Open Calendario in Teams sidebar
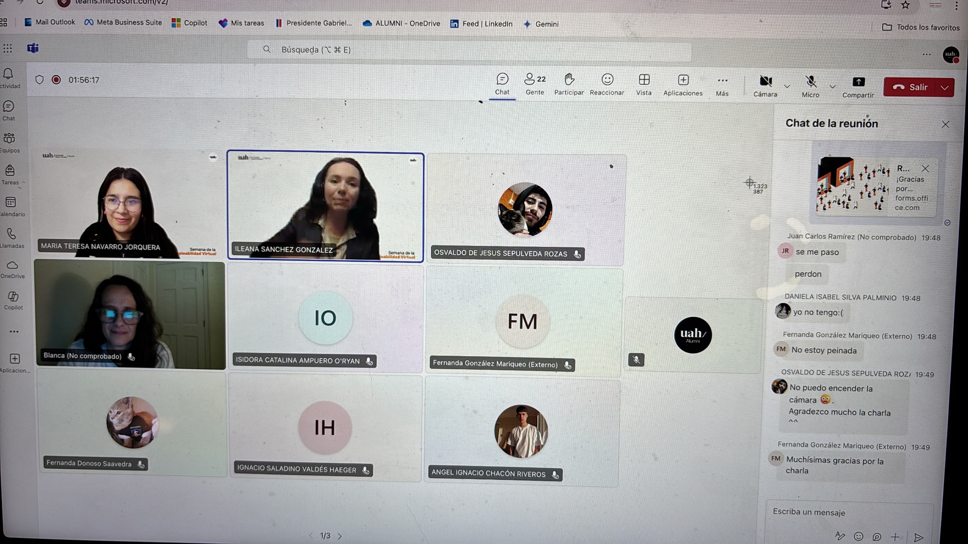This screenshot has height=544, width=968. [11, 207]
